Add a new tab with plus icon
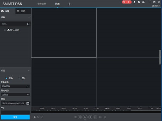This screenshot has height=121, width=162. (x=69, y=4)
